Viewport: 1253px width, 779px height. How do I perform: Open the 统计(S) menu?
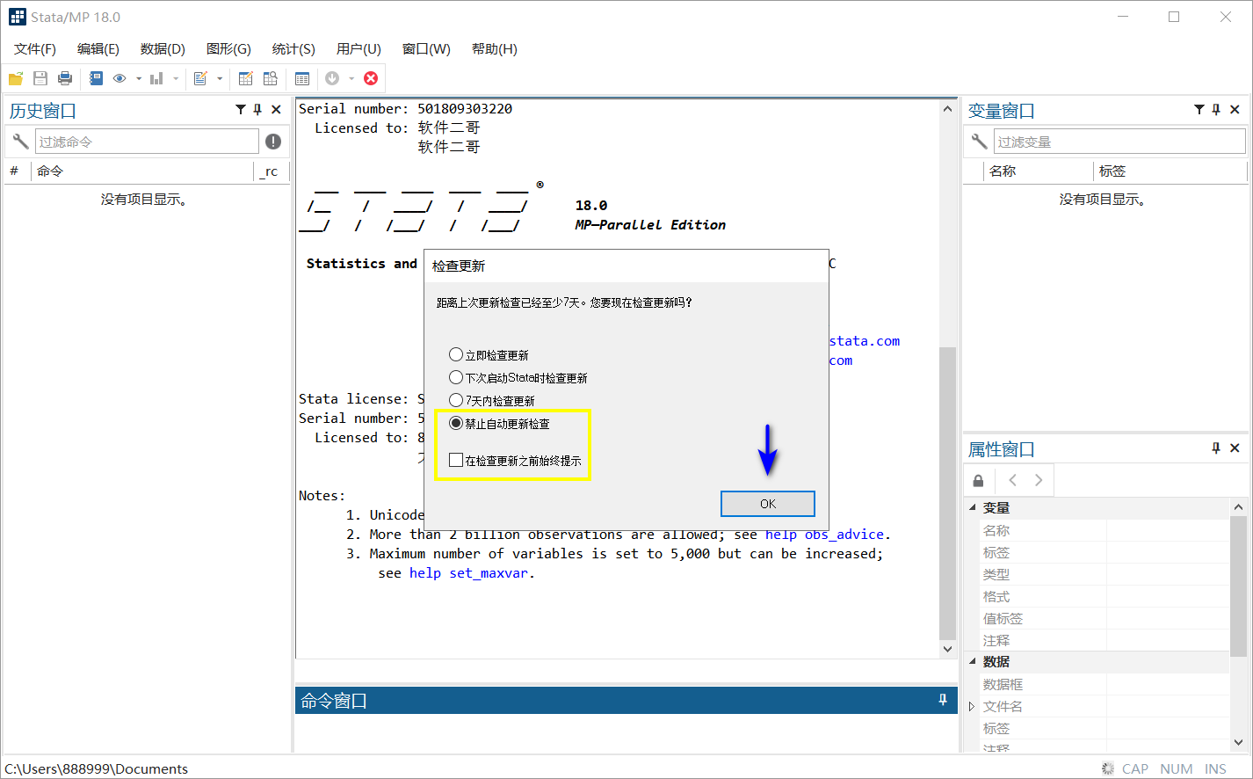click(x=293, y=49)
